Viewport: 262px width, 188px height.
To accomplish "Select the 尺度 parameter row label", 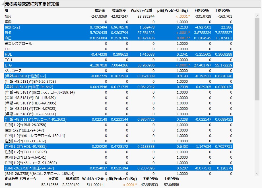I will pyautogui.click(x=8, y=185).
